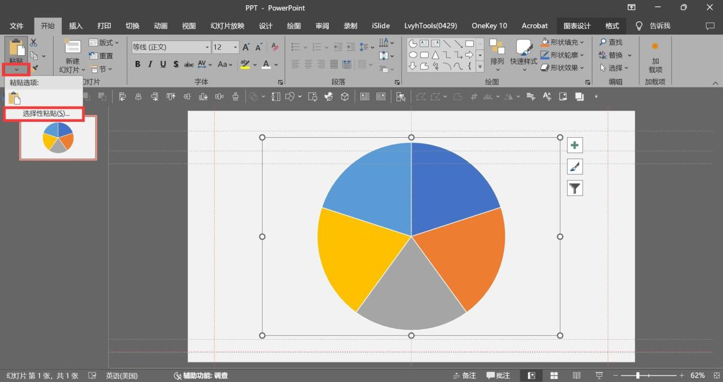The image size is (723, 382).
Task: Switch to slide sorter view icon
Action: coord(554,376)
